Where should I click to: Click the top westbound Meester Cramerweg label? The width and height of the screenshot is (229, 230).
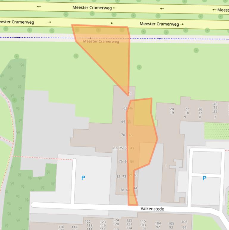pyautogui.click(x=92, y=7)
